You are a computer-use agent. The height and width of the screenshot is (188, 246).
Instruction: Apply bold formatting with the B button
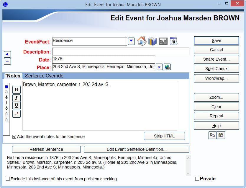(16, 90)
